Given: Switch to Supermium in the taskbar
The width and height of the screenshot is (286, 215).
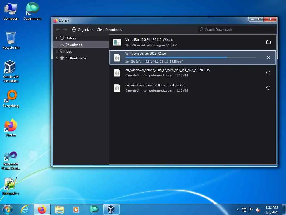Looking at the screenshot, I should [x=94, y=209].
